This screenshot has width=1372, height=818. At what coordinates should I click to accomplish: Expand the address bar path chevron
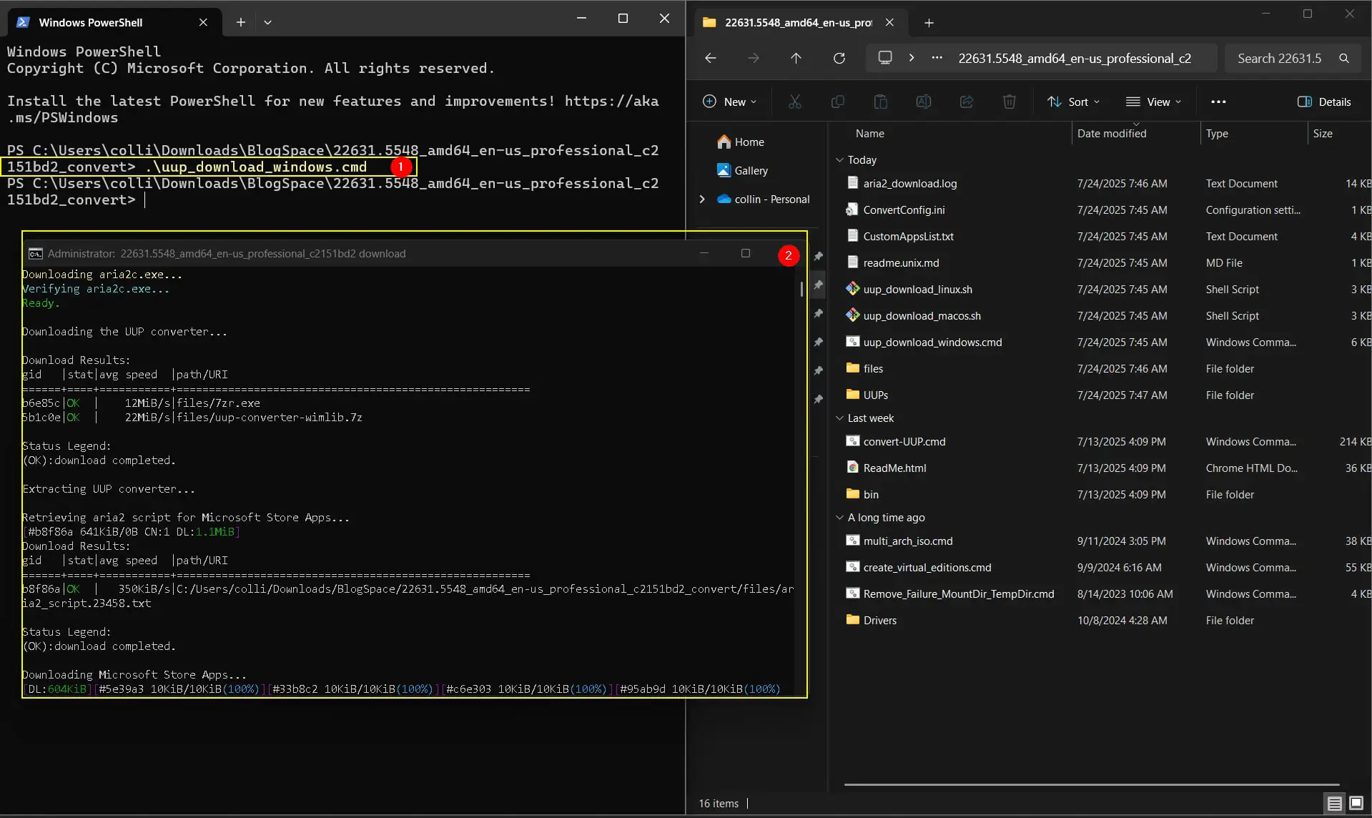tap(912, 58)
